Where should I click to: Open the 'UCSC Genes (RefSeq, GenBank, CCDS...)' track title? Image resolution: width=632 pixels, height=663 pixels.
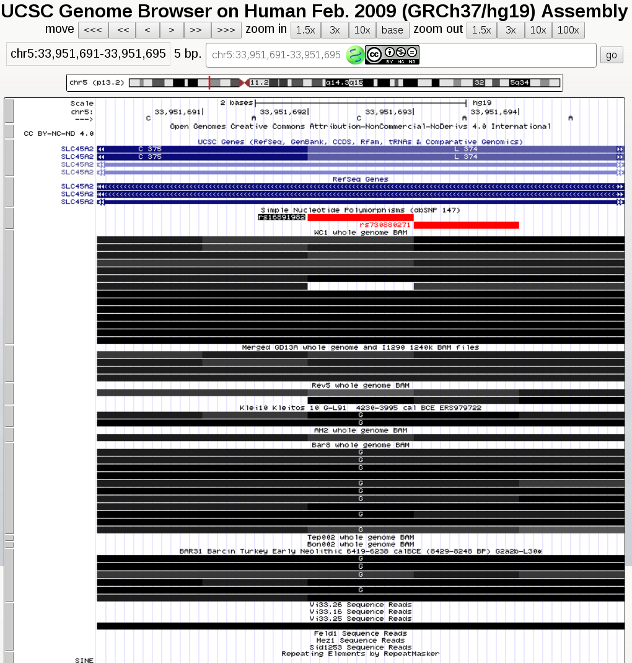(361, 141)
